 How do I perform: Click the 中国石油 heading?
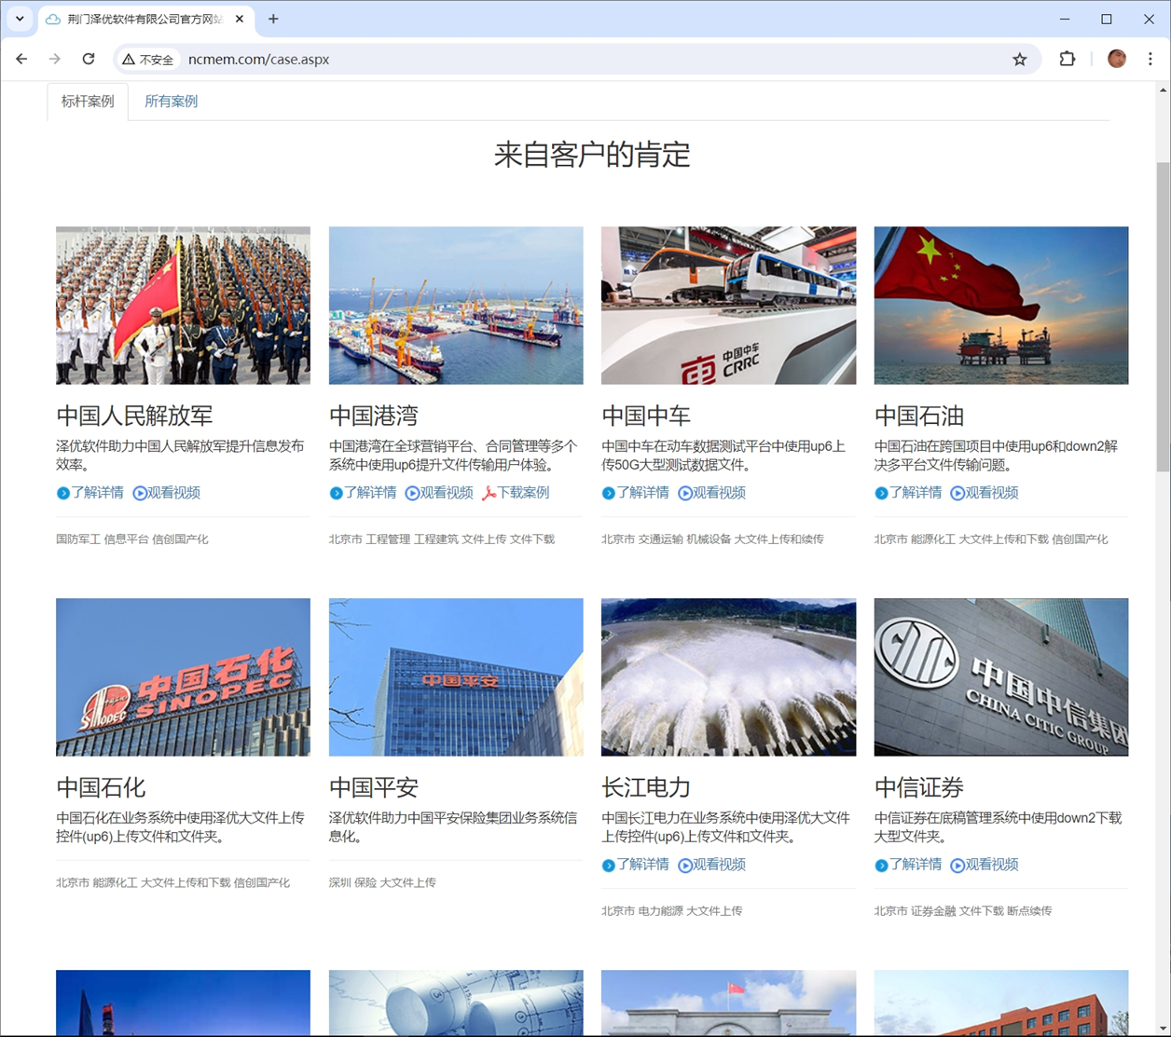pos(919,416)
